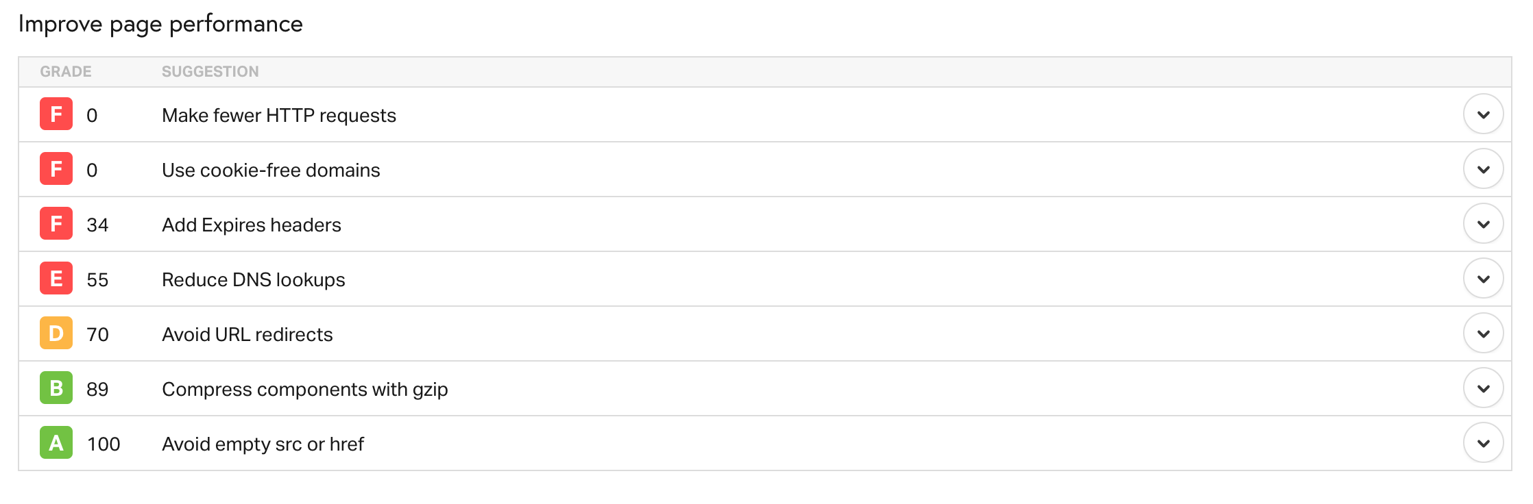Click the green B grade badge
The width and height of the screenshot is (1533, 504).
(56, 388)
